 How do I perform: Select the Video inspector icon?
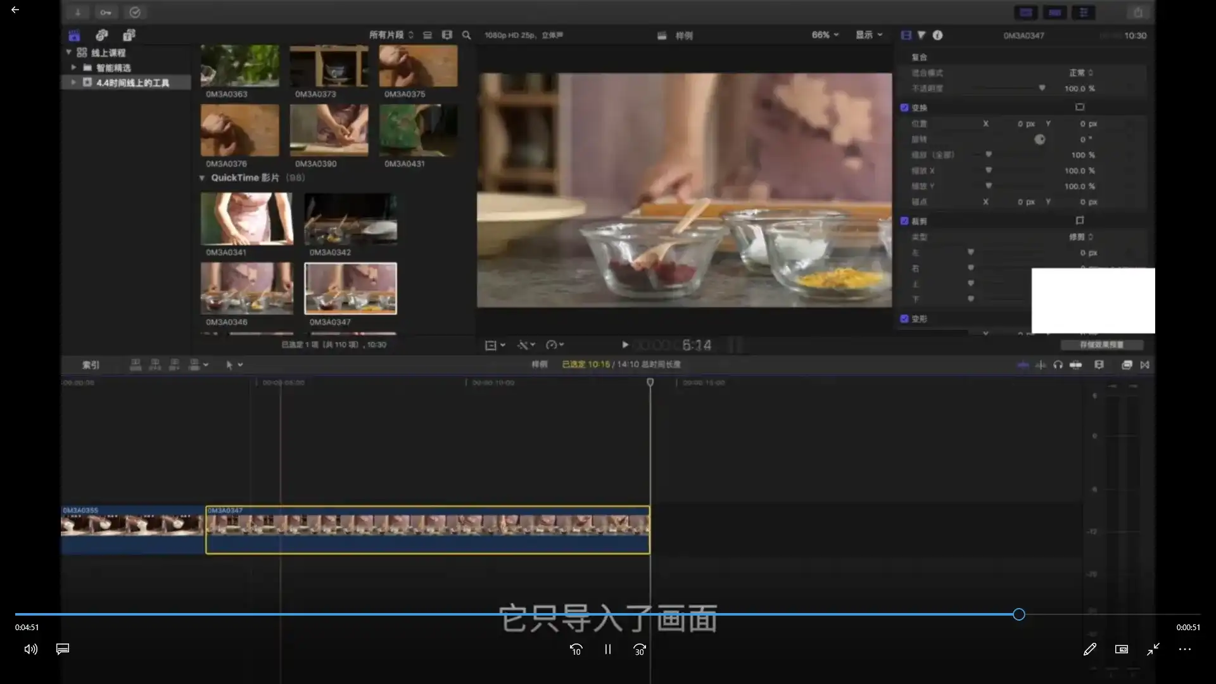coord(905,35)
